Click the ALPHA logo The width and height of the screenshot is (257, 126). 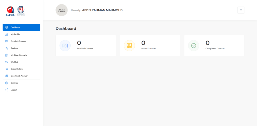10,11
